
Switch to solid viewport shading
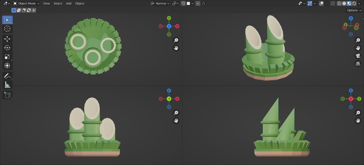[x=344, y=4]
